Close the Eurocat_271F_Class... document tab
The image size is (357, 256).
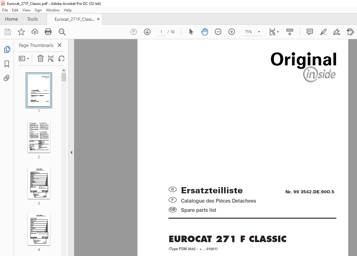98,19
